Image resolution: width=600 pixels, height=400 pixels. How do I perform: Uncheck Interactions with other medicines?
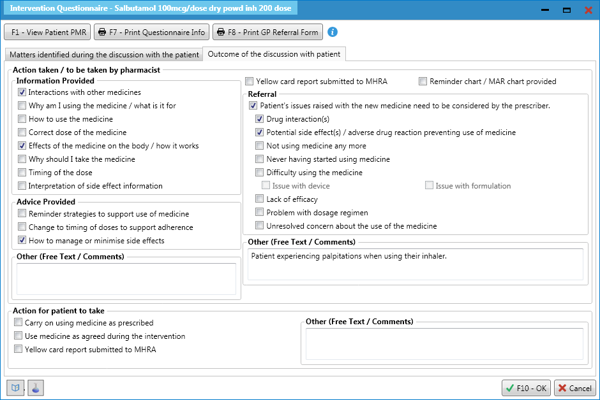22,92
